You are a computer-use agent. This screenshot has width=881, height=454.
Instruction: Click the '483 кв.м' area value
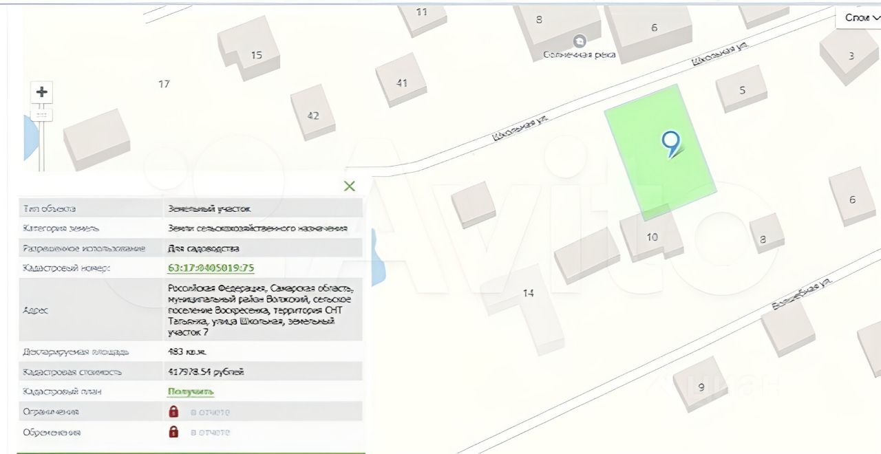click(x=187, y=352)
